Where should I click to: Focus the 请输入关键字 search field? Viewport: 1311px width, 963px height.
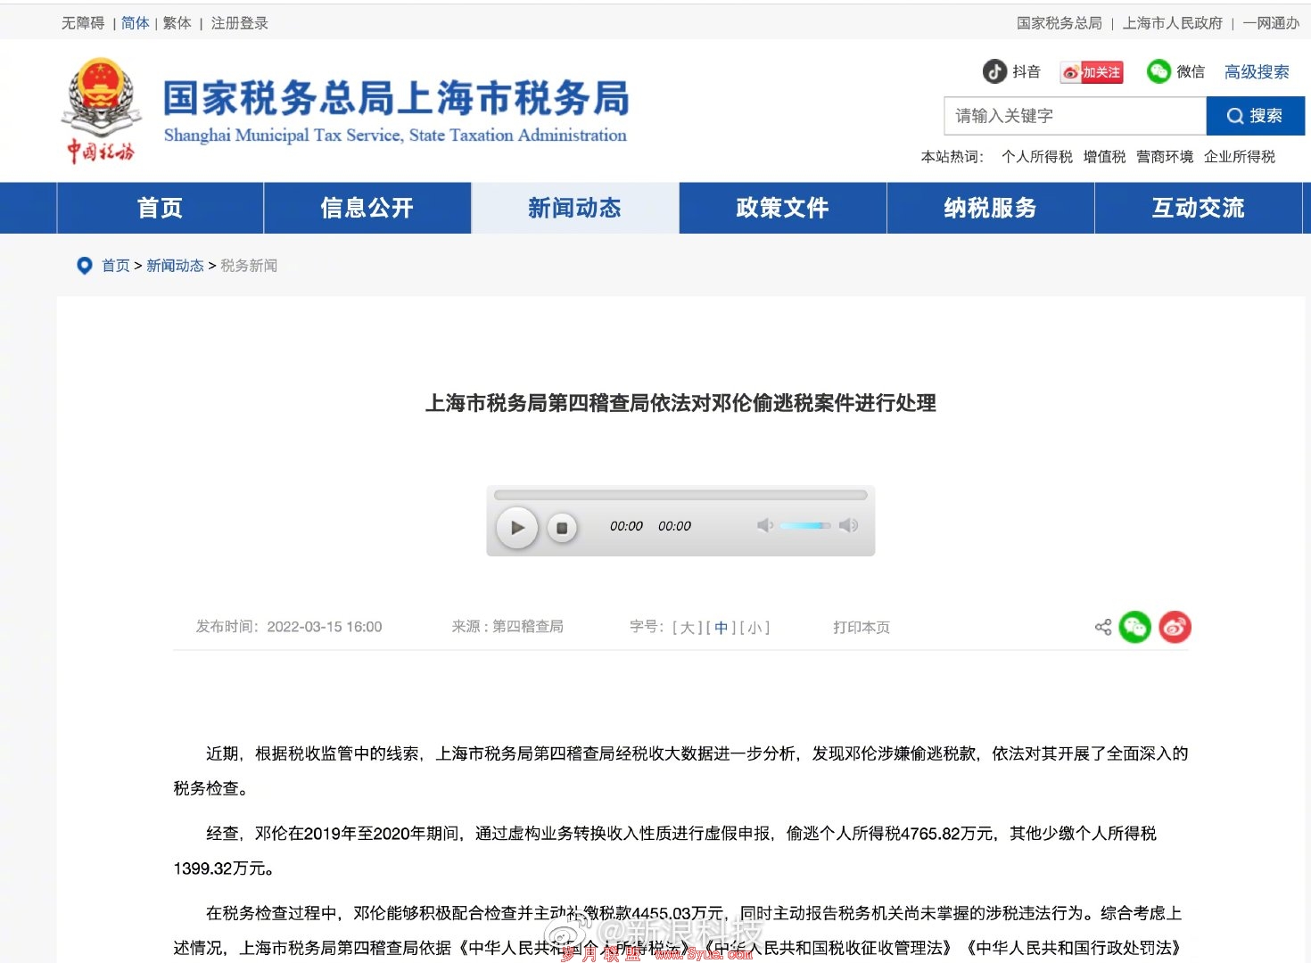[x=1075, y=116]
